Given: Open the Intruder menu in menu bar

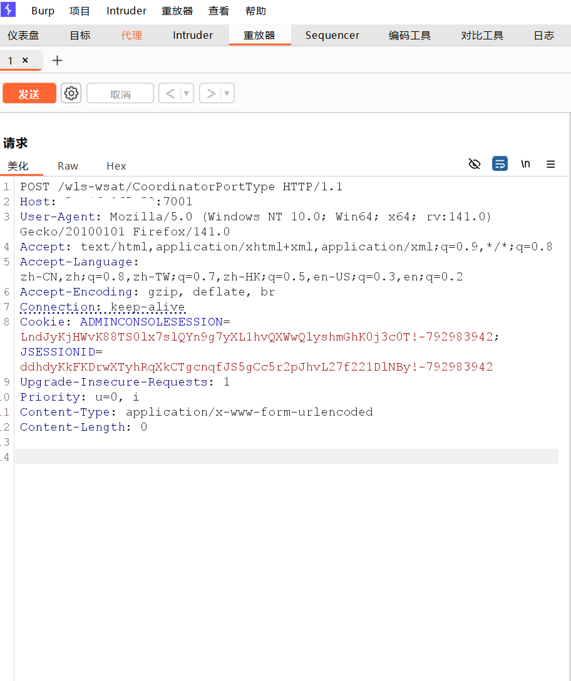Looking at the screenshot, I should pyautogui.click(x=126, y=11).
